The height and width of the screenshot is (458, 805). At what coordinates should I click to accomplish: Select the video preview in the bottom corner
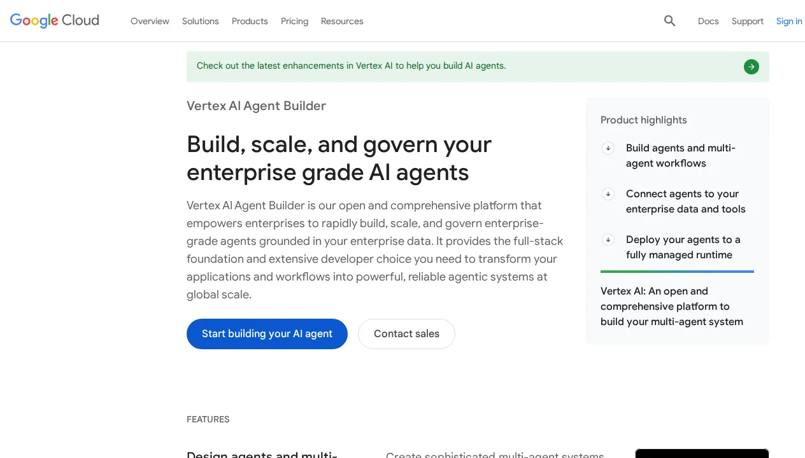[x=702, y=454]
